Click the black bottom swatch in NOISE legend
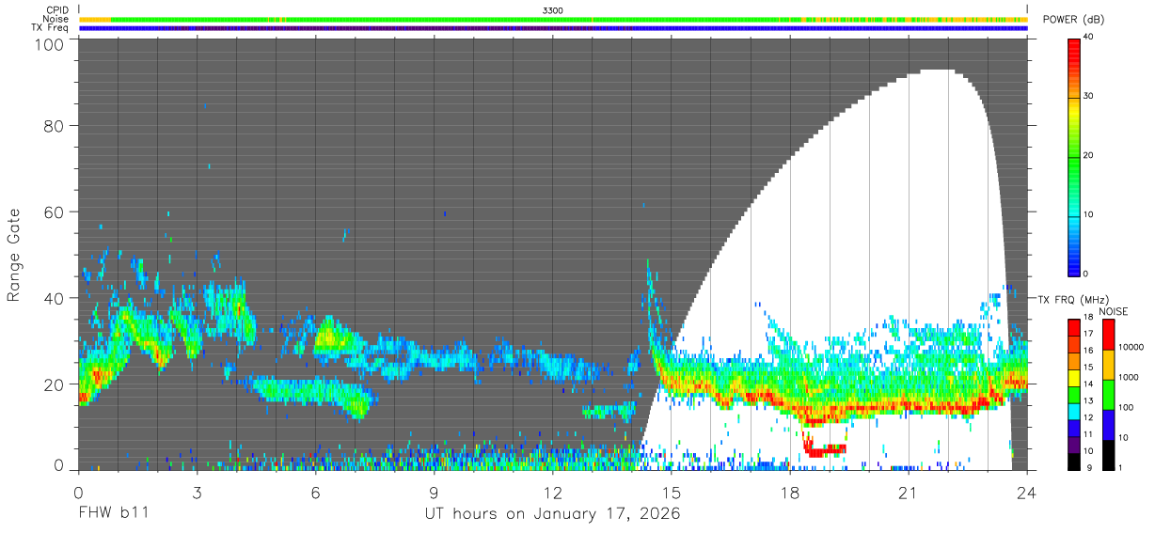Image resolution: width=1155 pixels, height=533 pixels. (1107, 455)
